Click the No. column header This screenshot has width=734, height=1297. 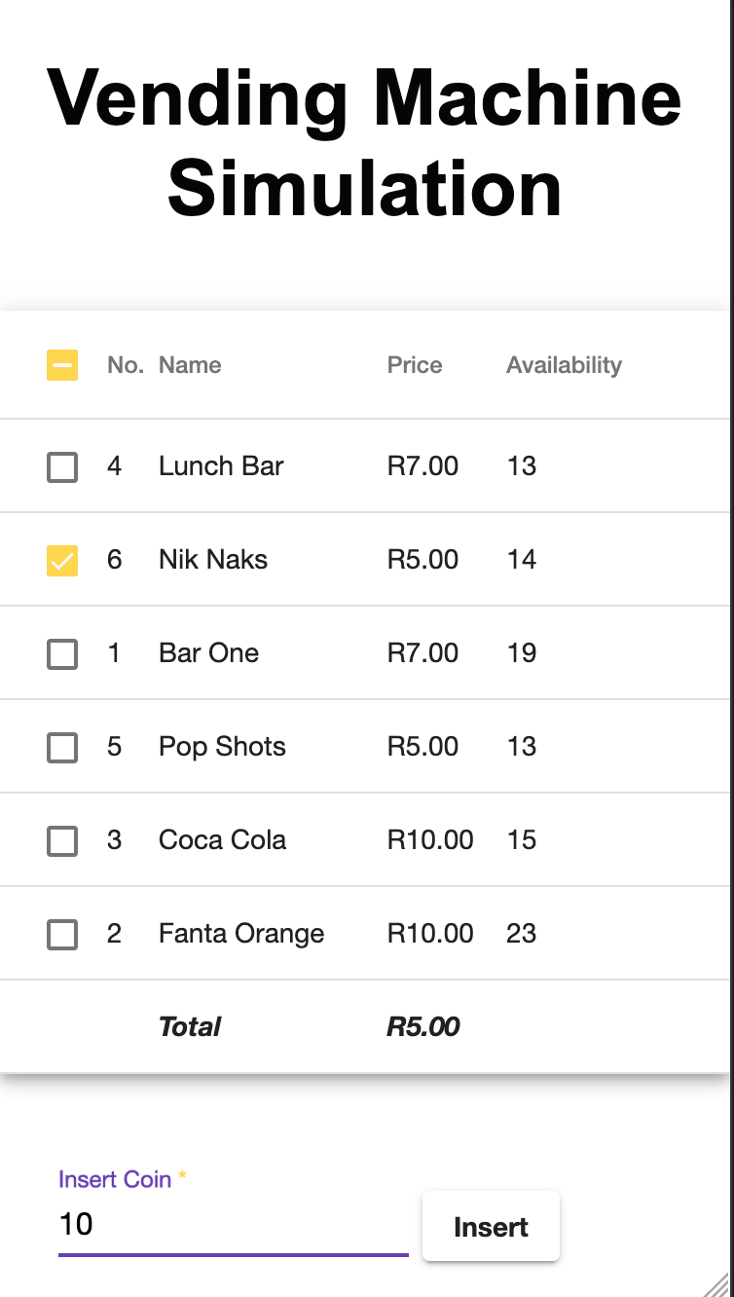coord(126,365)
